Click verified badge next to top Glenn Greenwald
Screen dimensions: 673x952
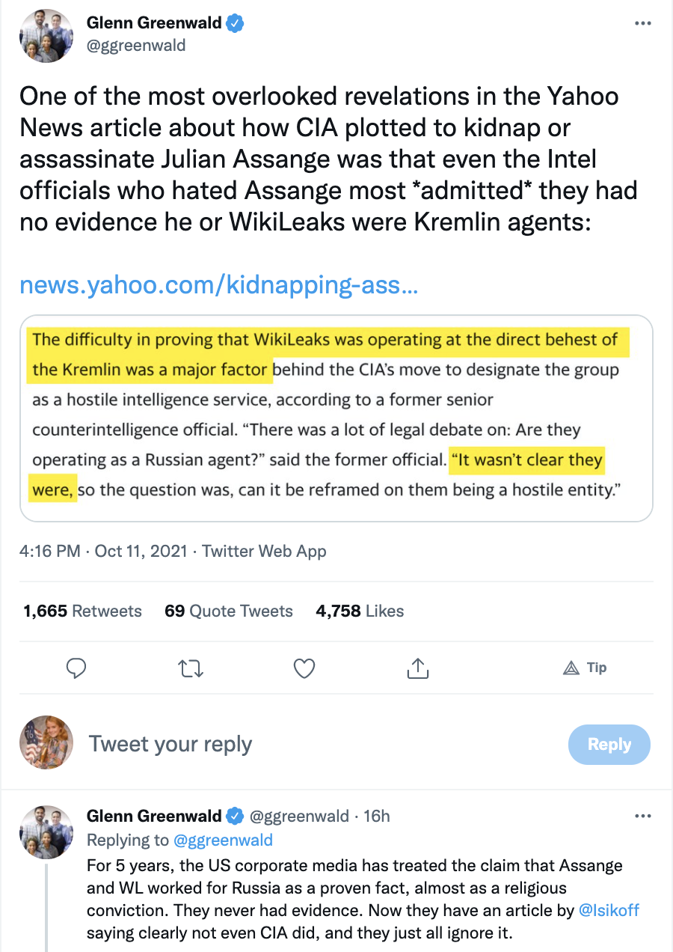pyautogui.click(x=236, y=24)
